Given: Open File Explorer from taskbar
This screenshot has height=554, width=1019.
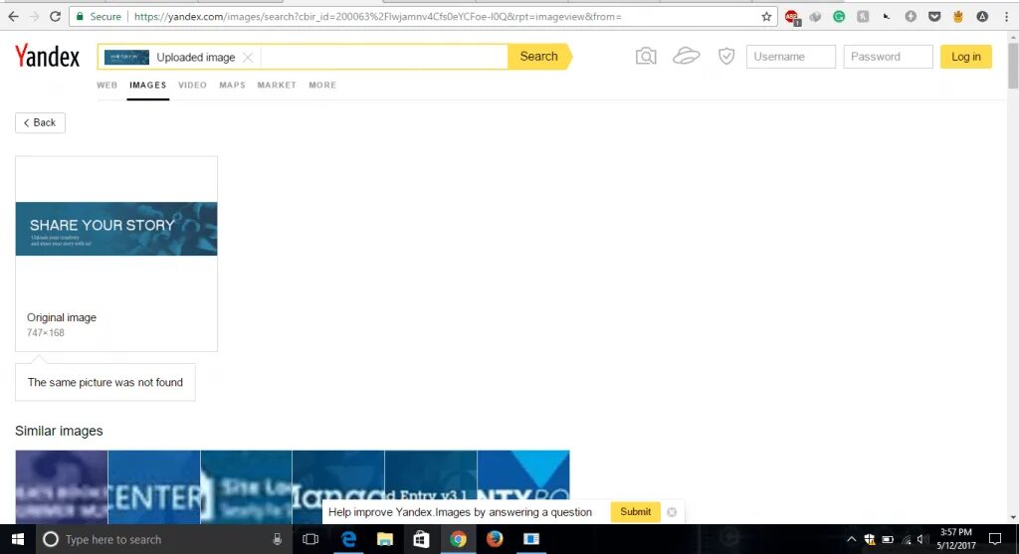Looking at the screenshot, I should [x=385, y=539].
